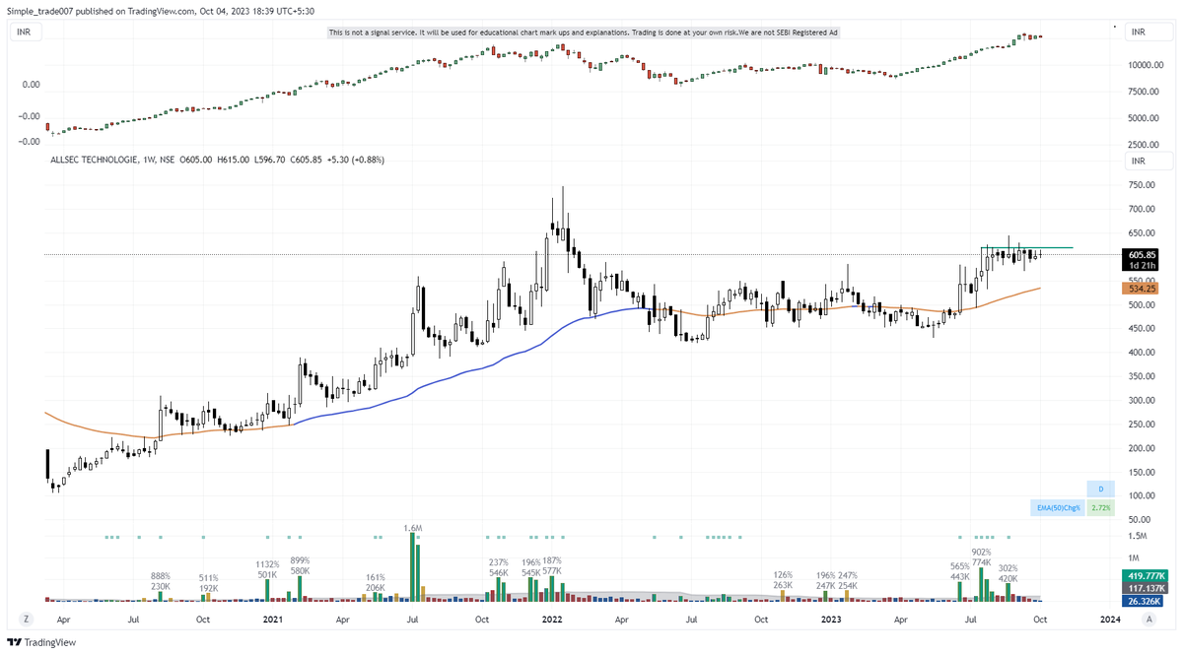Screen dimensions: 1183x655
Task: Click the 302% 420K volume annotation
Action: (x=1008, y=573)
